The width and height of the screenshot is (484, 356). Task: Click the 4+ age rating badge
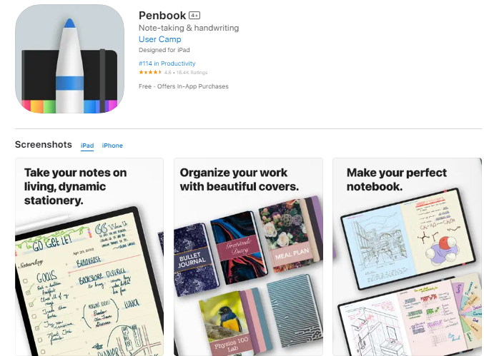tap(194, 16)
